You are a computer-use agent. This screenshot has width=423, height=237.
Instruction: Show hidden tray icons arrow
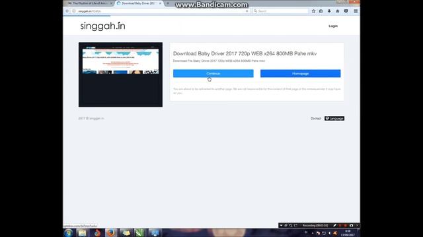coord(313,233)
